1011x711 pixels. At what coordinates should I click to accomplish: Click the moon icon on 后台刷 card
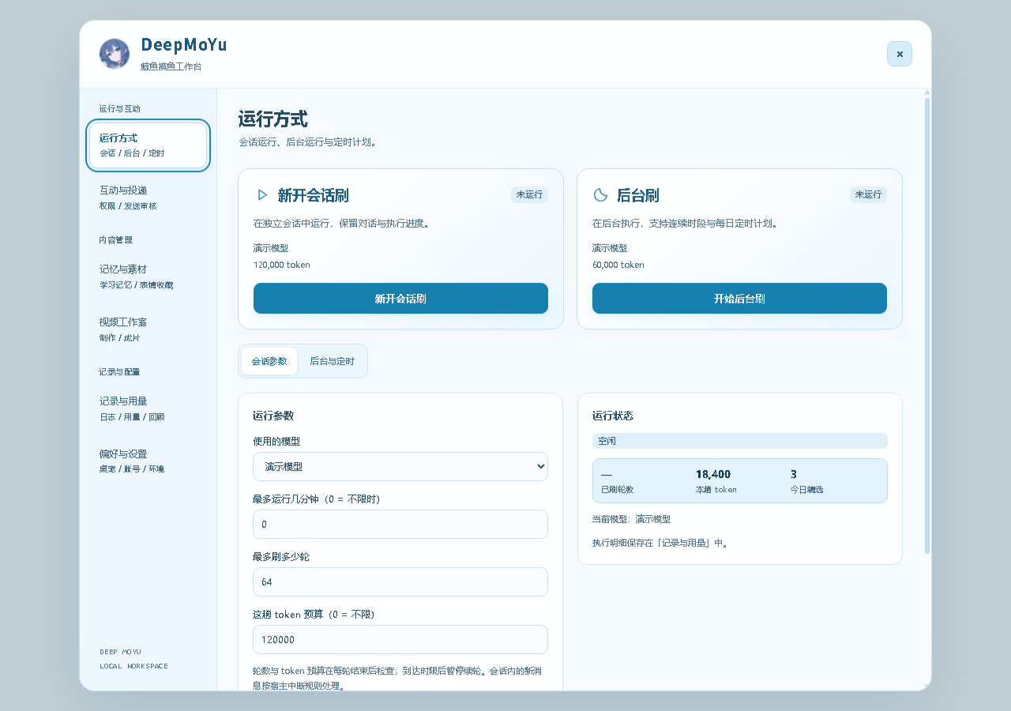(600, 194)
